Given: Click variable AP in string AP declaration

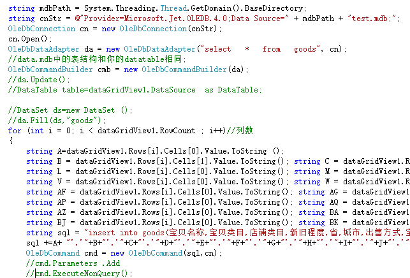Looking at the screenshot, I should 62,202.
